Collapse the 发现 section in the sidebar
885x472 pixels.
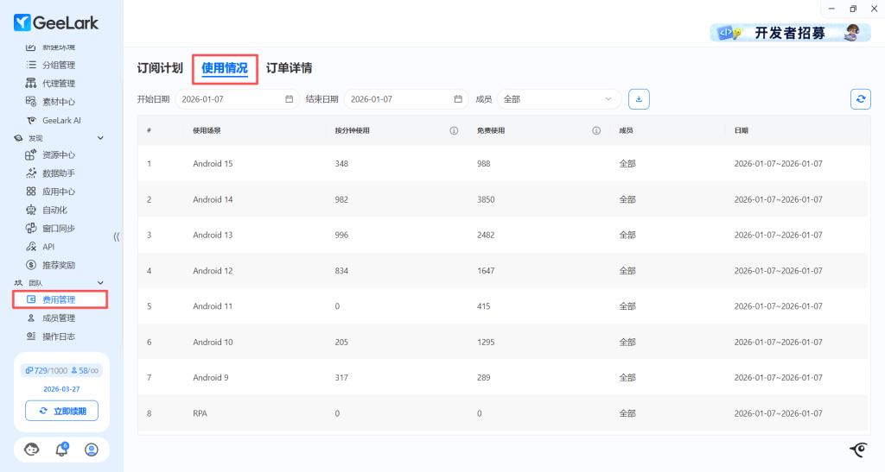click(x=100, y=138)
